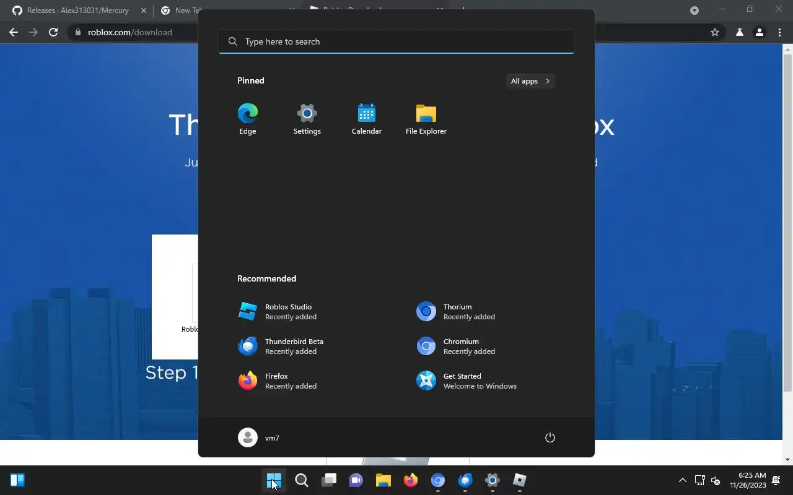
Task: Open the vm7 user account menu
Action: (259, 437)
